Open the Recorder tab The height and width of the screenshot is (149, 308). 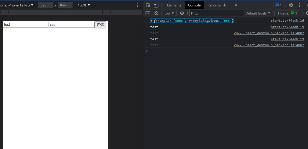click(x=217, y=5)
